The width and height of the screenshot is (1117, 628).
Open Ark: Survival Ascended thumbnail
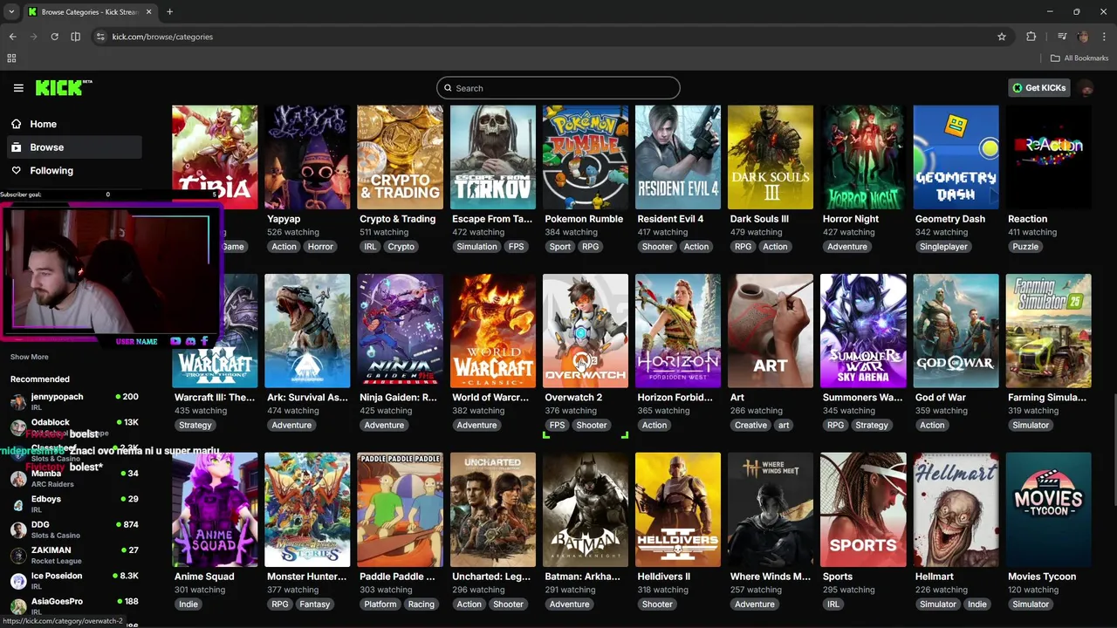(307, 331)
